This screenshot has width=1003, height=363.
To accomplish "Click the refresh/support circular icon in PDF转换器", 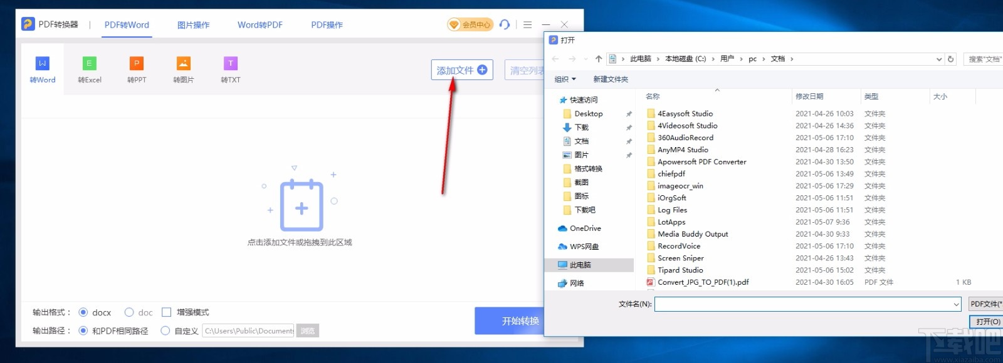I will (x=505, y=24).
